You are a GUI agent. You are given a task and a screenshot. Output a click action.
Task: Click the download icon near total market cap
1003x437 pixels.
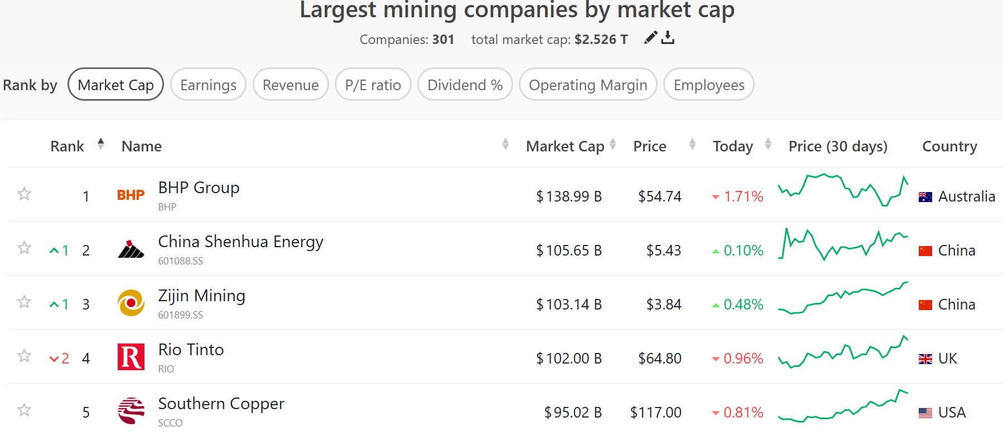tap(668, 38)
